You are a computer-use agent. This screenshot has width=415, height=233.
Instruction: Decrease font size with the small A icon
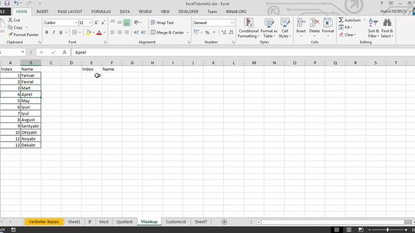click(x=103, y=23)
